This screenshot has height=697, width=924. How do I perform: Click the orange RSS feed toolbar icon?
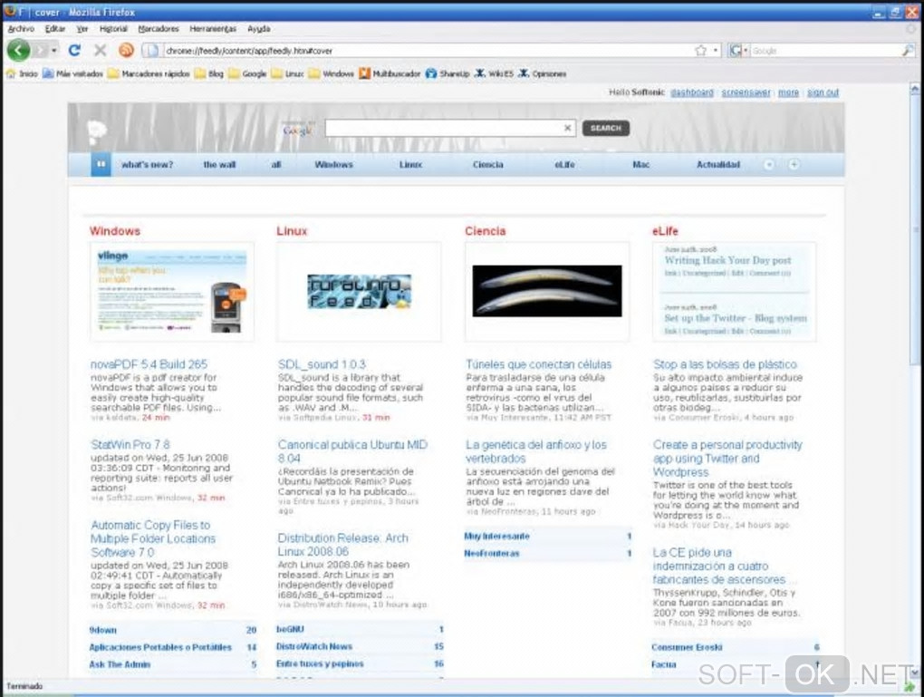click(x=126, y=50)
